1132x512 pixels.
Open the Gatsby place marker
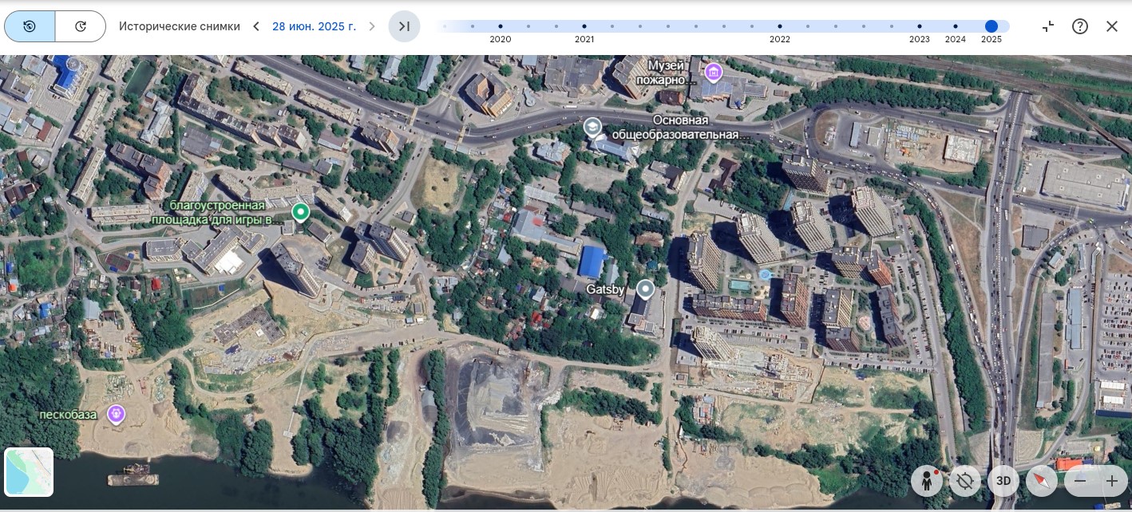click(x=645, y=289)
